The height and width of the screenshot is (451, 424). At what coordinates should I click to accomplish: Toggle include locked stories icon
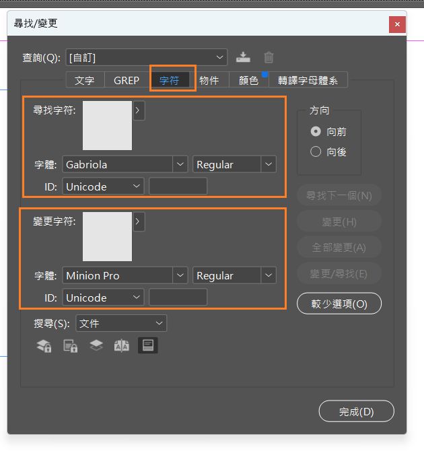70,345
